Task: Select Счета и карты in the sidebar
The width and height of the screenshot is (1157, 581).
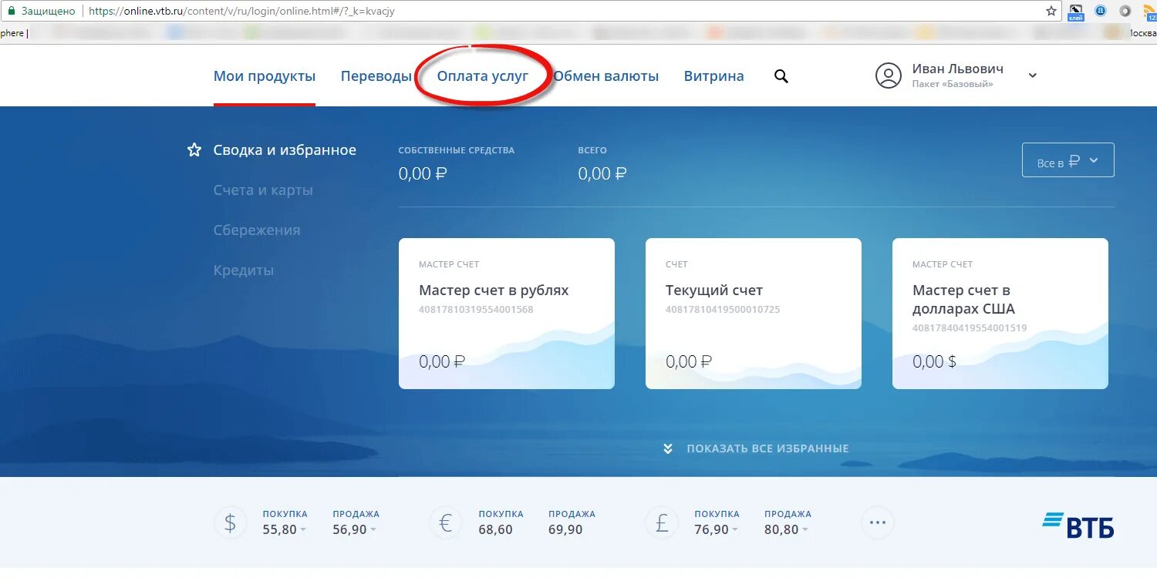Action: point(263,190)
